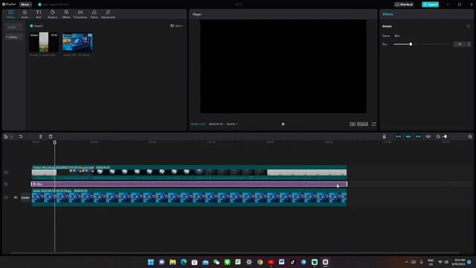The image size is (476, 268).
Task: Toggle preview axis
Action: click(428, 137)
